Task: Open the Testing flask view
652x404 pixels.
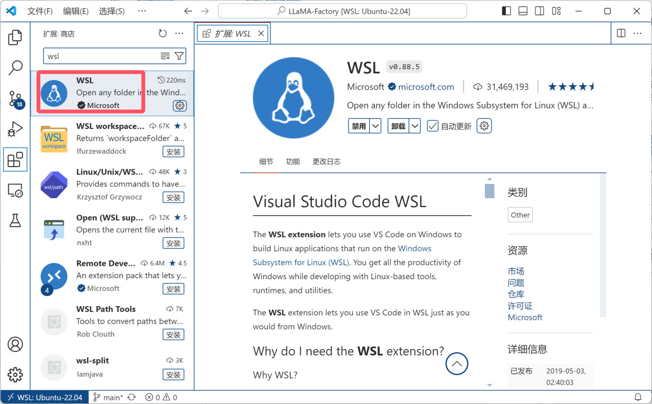Action: point(15,221)
